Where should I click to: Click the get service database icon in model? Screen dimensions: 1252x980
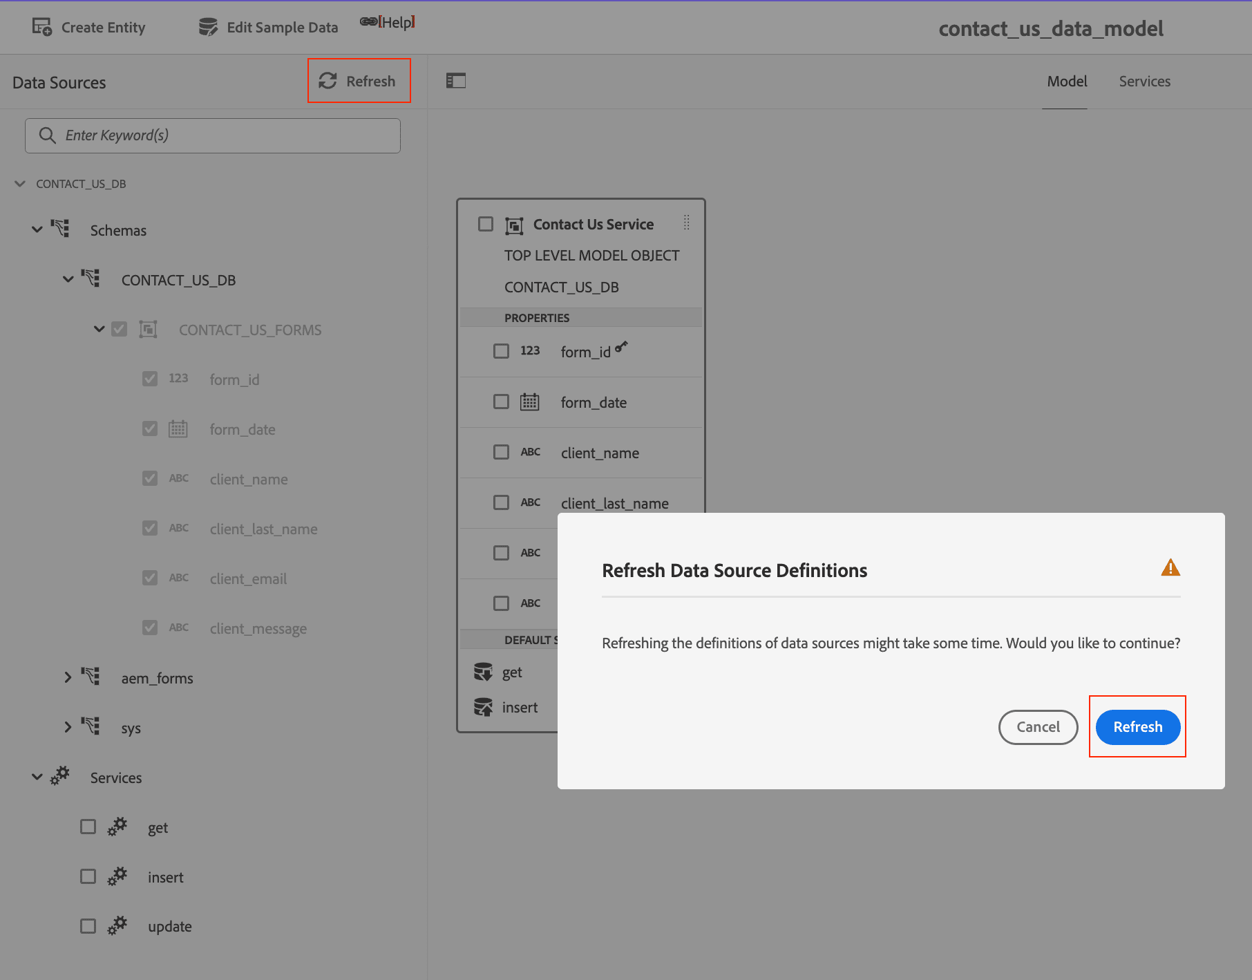click(483, 672)
